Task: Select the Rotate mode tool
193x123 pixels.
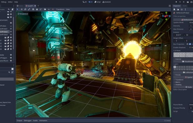Action: coord(25,9)
